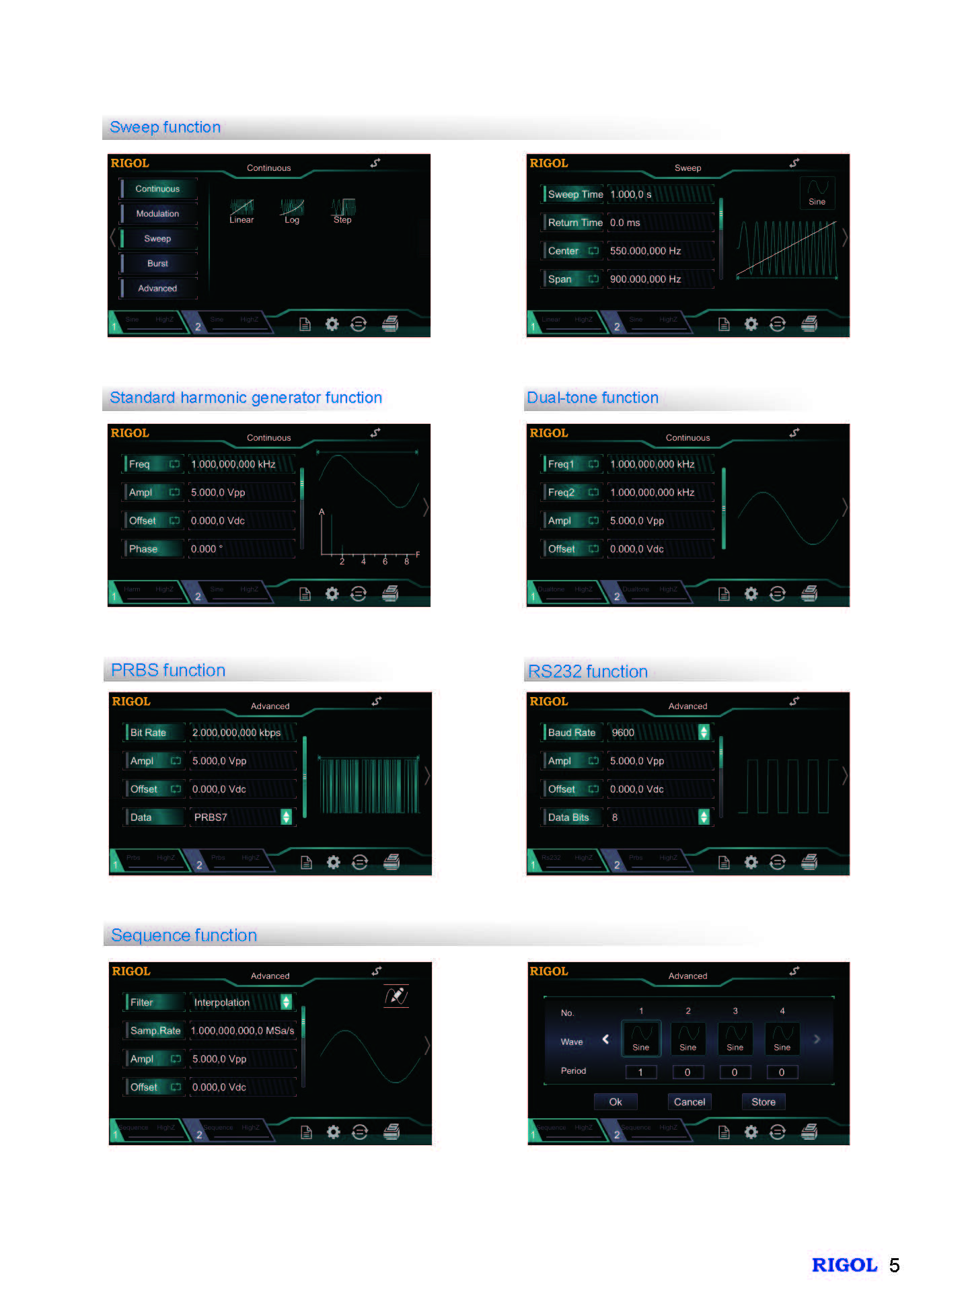Image resolution: width=968 pixels, height=1314 pixels.
Task: Open the Interpolation filter dropdown
Action: tap(286, 1002)
